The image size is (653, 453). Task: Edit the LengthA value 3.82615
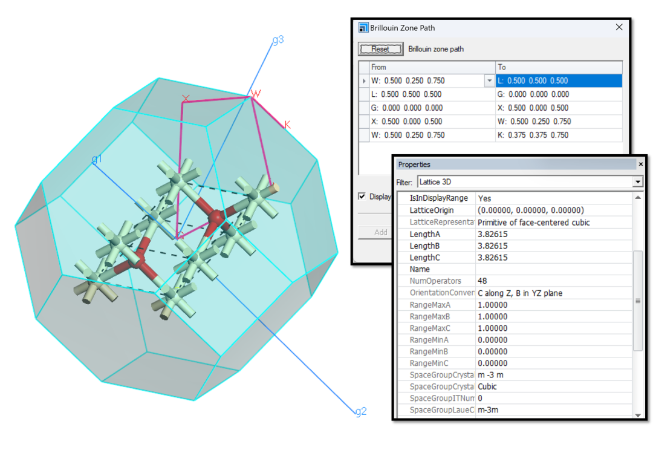[554, 234]
